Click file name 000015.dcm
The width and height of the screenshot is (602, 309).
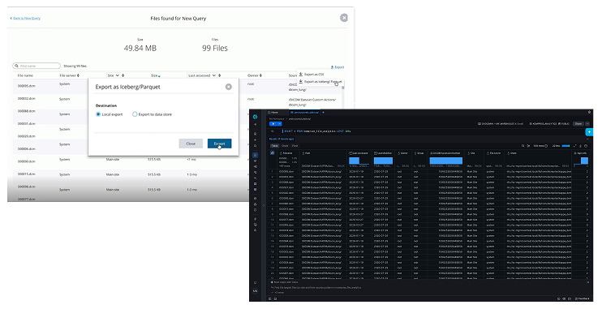26,174
